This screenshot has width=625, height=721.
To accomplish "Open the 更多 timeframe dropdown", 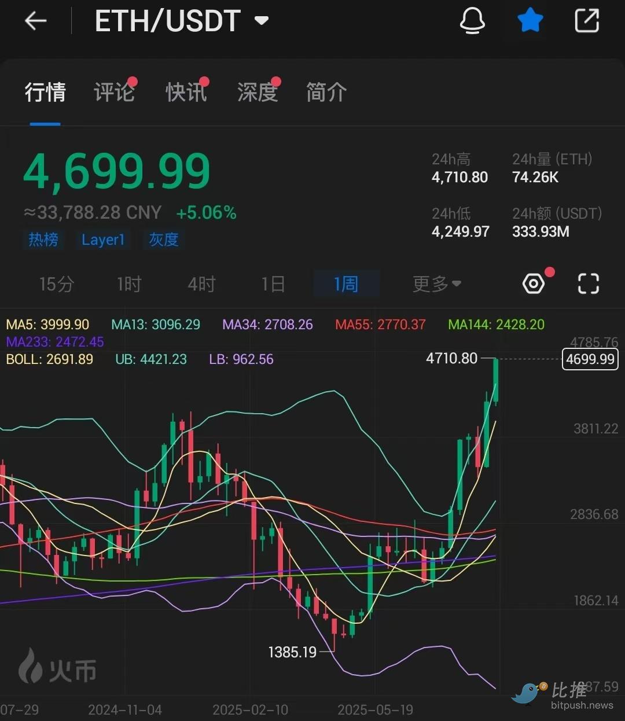I will 437,284.
